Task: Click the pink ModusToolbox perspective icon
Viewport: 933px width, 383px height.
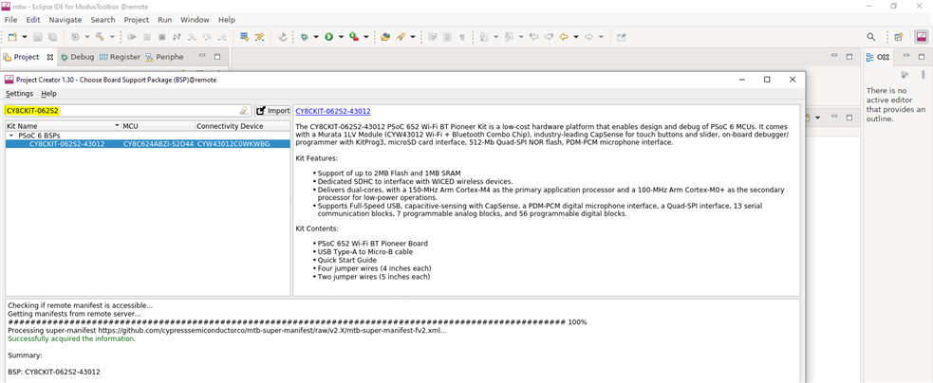Action: 921,37
